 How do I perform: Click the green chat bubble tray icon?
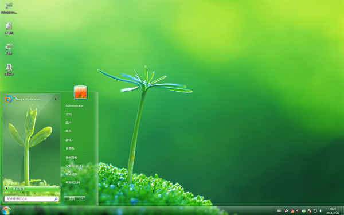pos(304,211)
